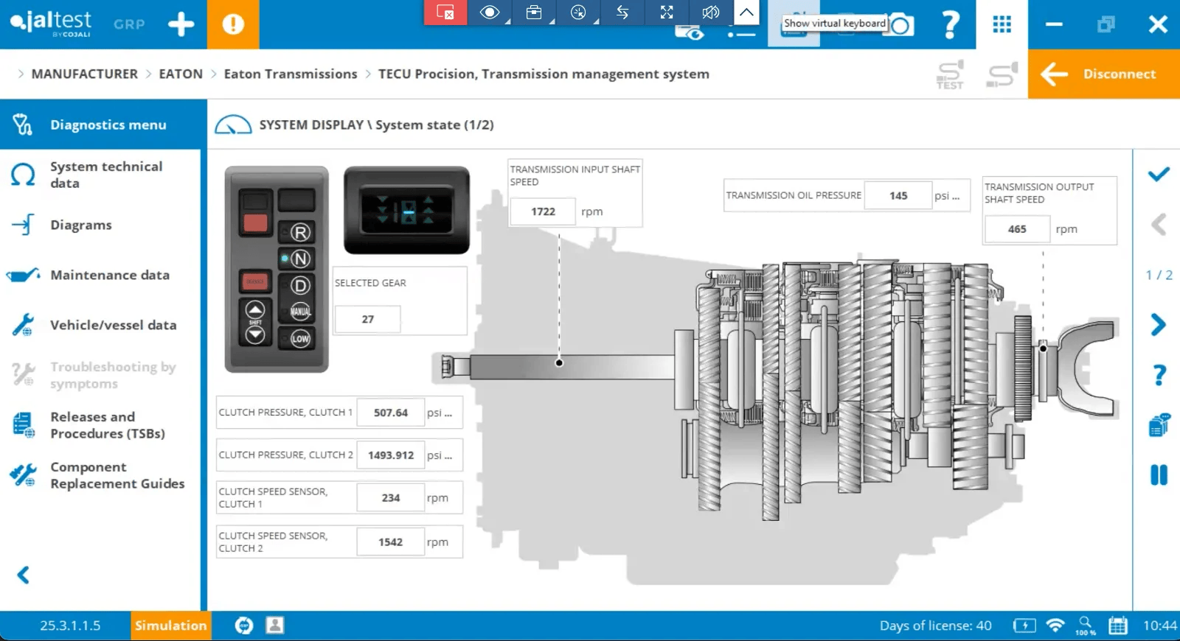Click clutch 1 speed value 234
The image size is (1180, 641).
(x=391, y=498)
